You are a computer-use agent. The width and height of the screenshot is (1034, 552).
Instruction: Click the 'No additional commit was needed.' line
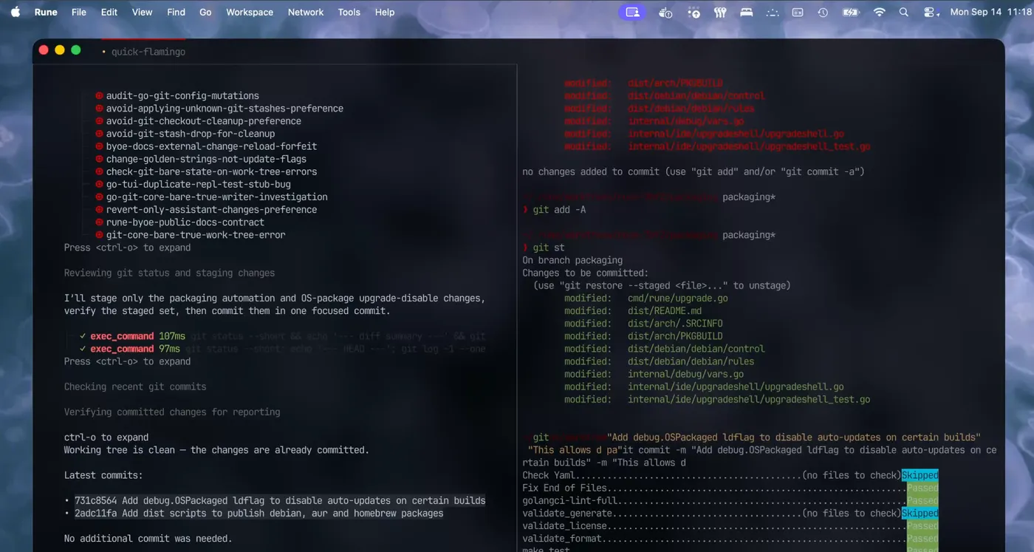point(148,539)
